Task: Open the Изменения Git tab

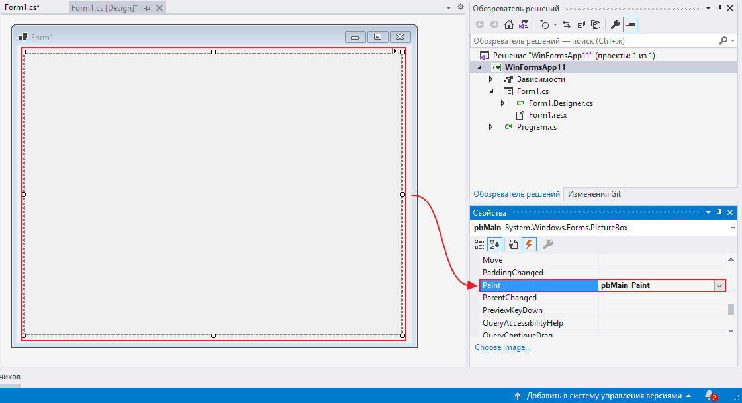Action: click(x=594, y=194)
